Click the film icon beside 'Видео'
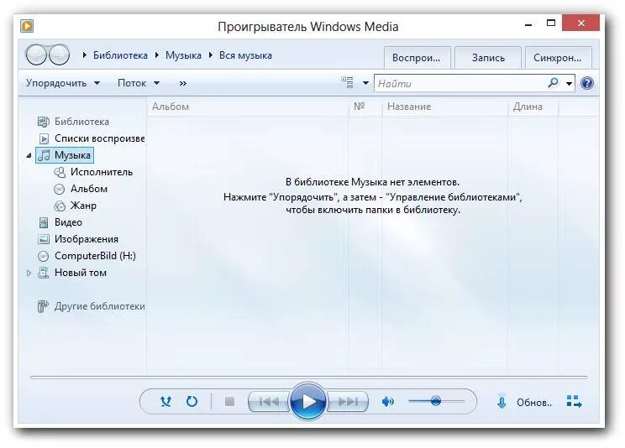The image size is (625, 448). tap(44, 222)
